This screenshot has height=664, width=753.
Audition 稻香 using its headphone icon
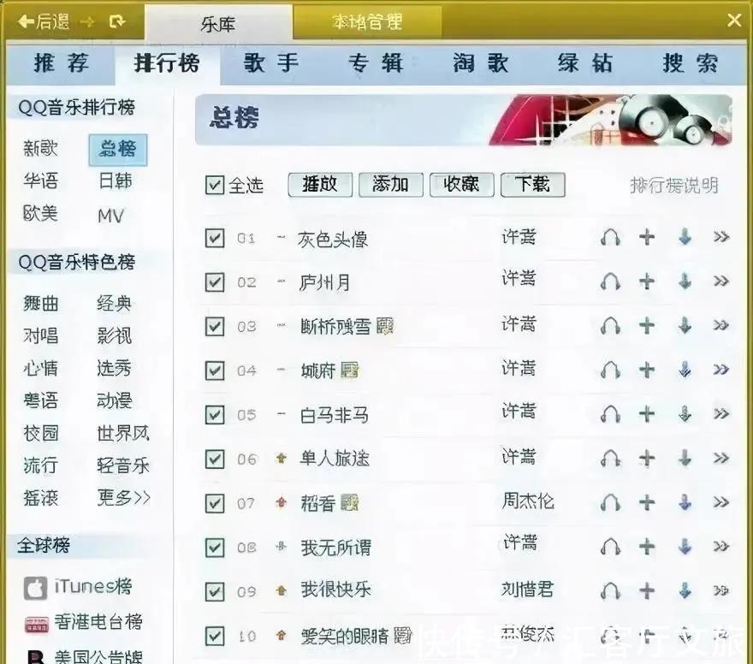[x=611, y=503]
